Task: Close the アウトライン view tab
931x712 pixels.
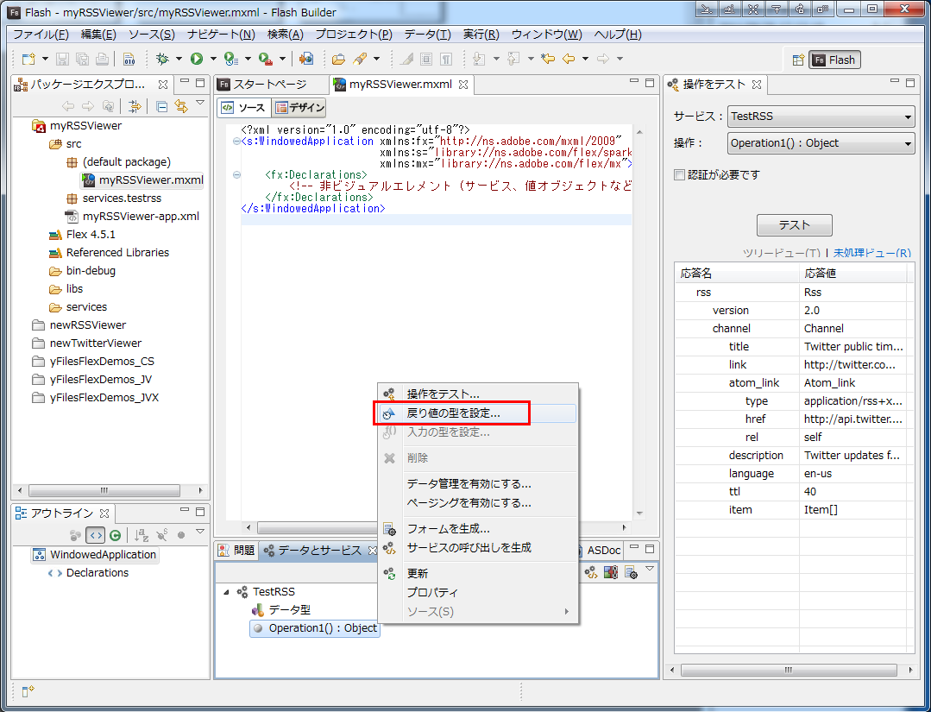Action: 104,513
